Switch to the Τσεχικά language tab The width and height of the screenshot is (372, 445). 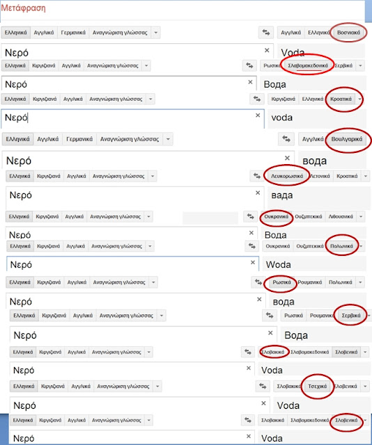click(x=318, y=387)
